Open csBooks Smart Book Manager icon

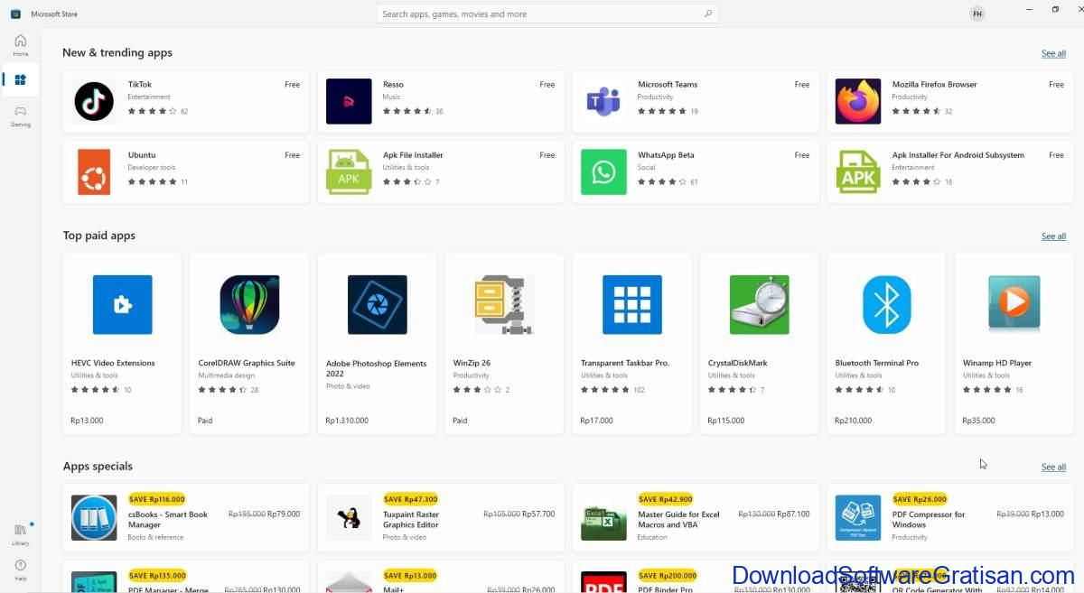[94, 517]
